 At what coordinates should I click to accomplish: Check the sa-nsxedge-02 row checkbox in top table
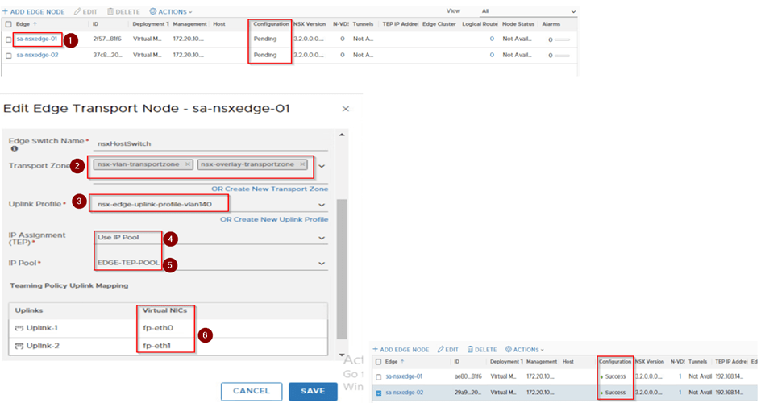click(9, 56)
